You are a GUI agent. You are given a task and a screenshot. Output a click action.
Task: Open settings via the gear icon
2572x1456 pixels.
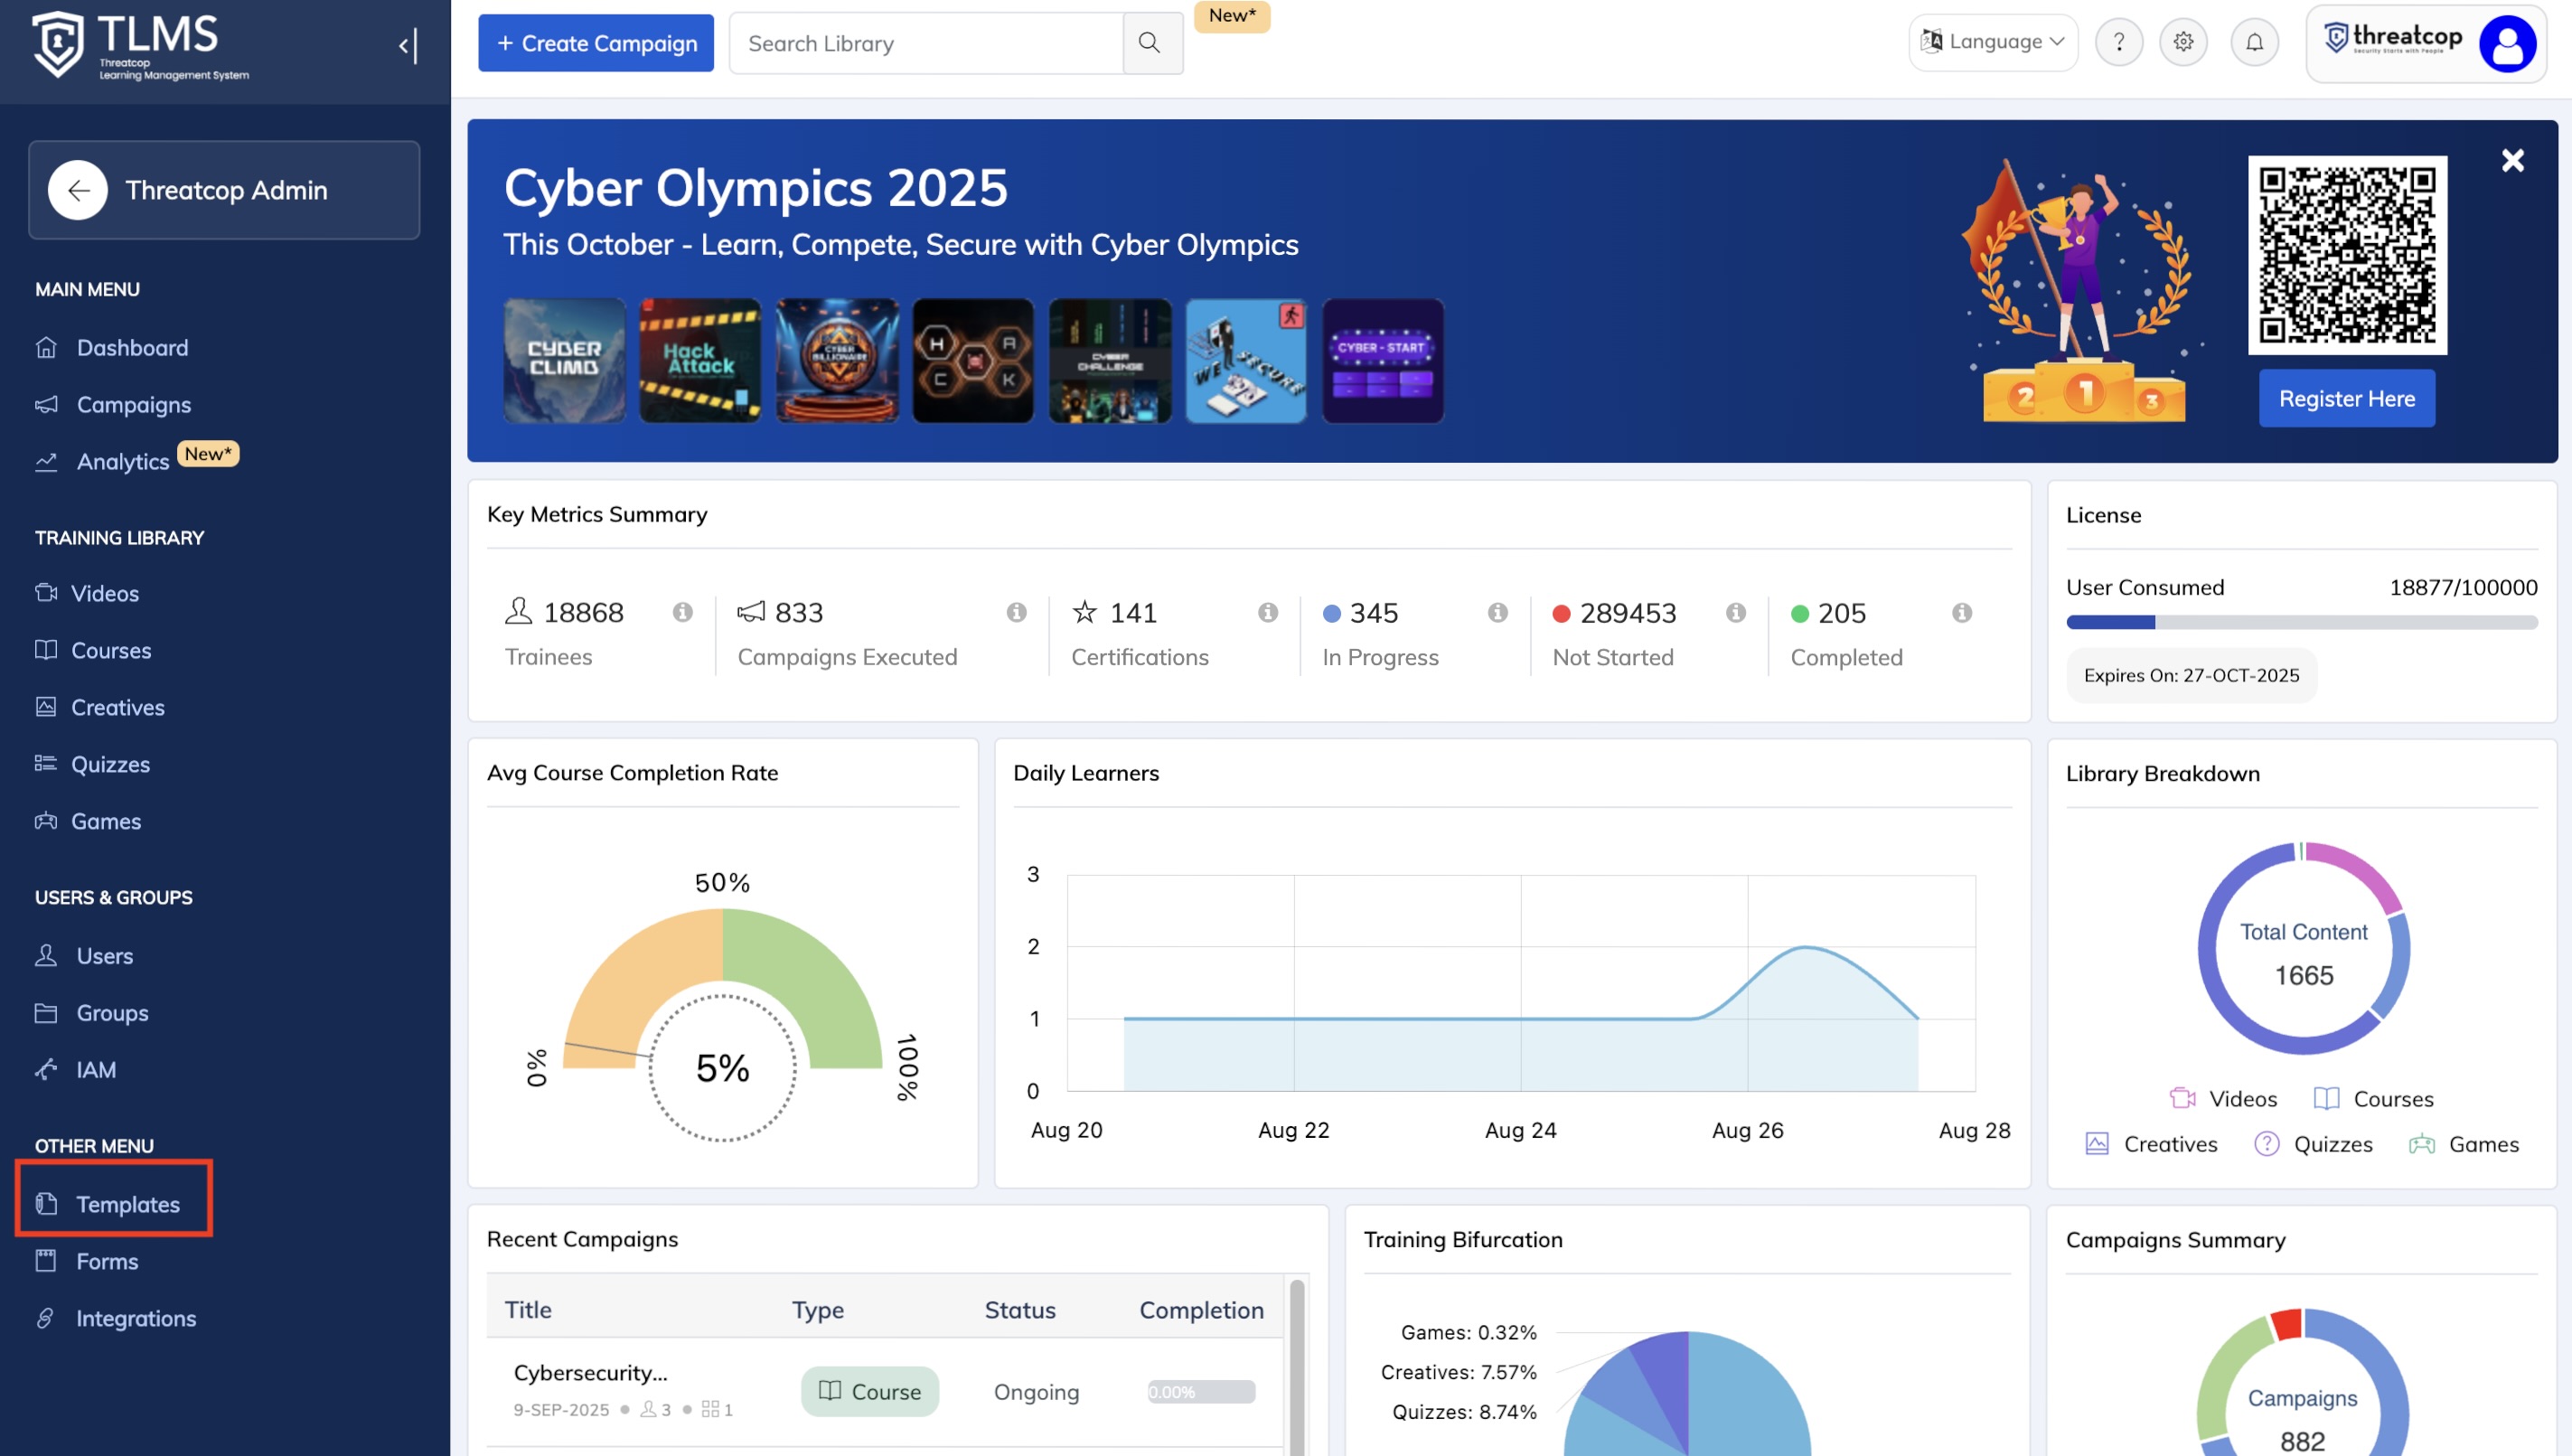pyautogui.click(x=2183, y=42)
